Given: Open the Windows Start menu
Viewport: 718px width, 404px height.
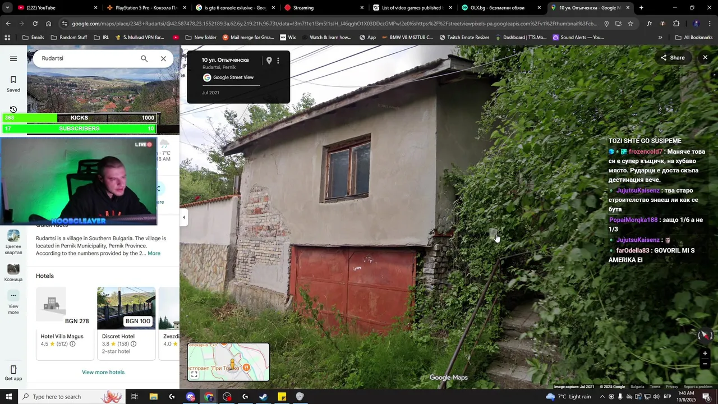Looking at the screenshot, I should tap(8, 397).
